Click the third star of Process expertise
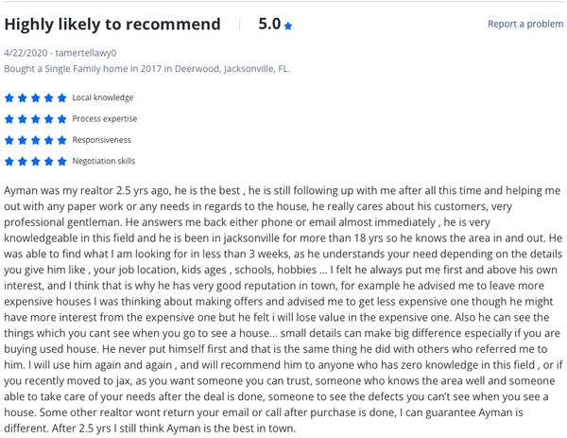Viewport: 567px width, 438px height. pyautogui.click(x=36, y=119)
